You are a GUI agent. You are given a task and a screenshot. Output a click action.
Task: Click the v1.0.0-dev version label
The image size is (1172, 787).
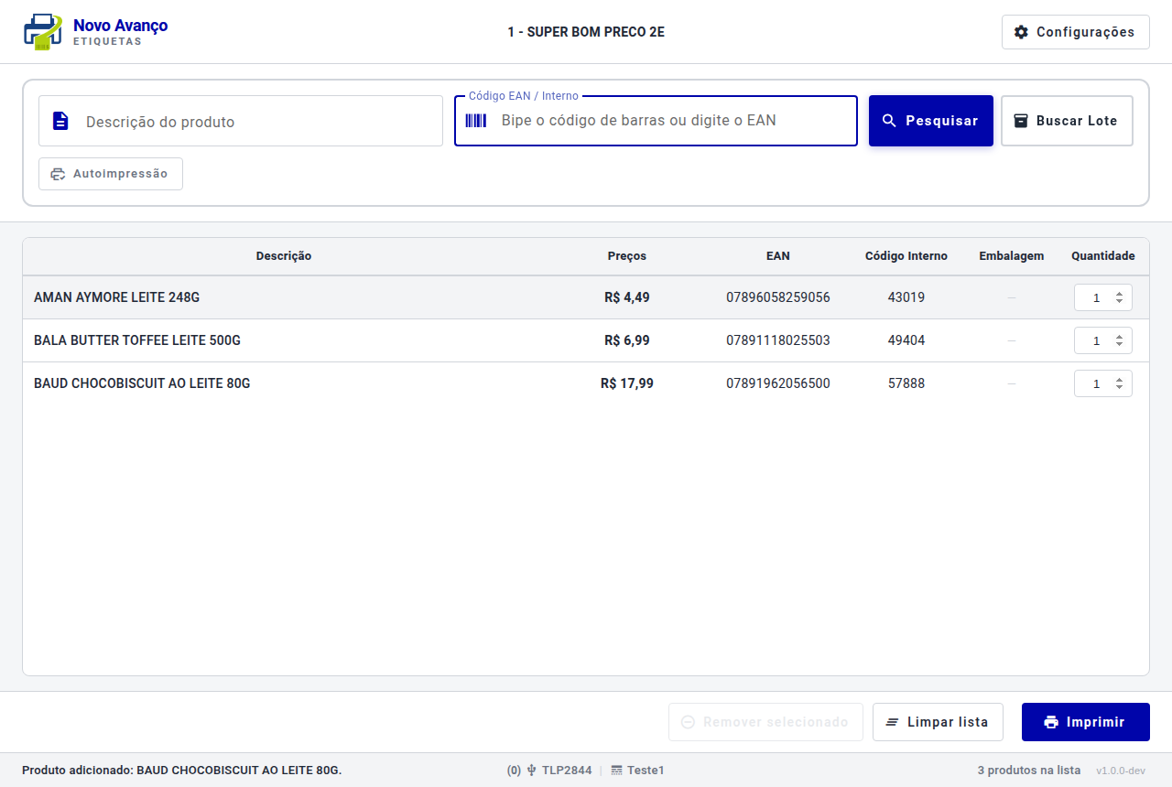1121,771
